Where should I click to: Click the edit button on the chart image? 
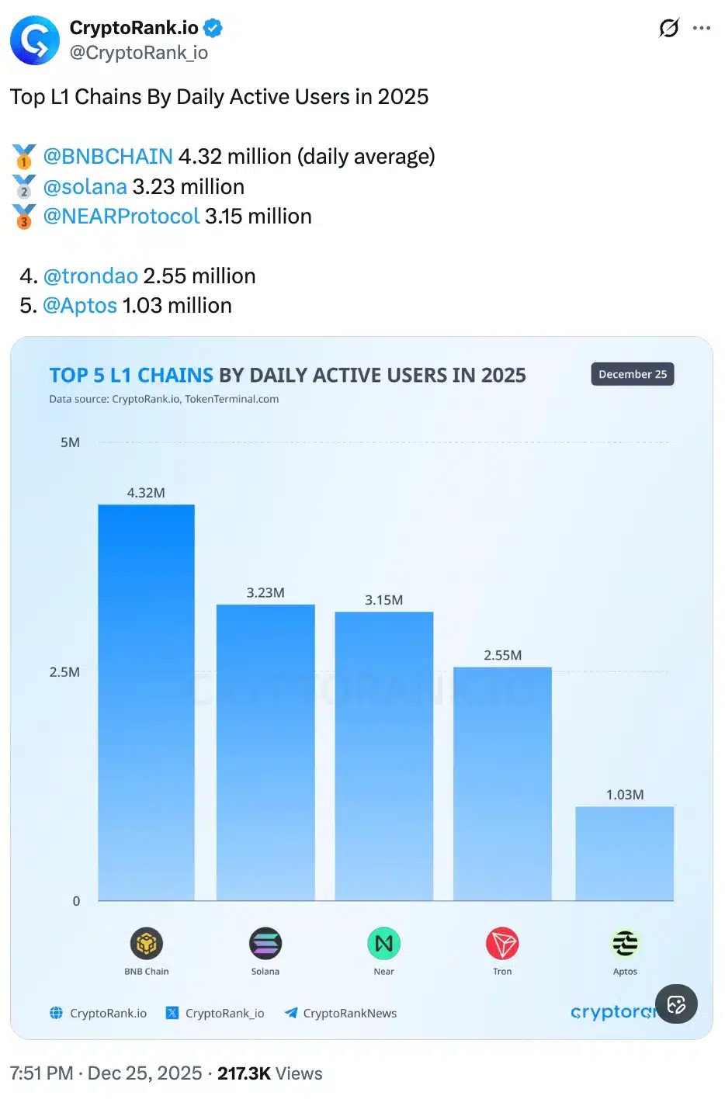tap(675, 1004)
